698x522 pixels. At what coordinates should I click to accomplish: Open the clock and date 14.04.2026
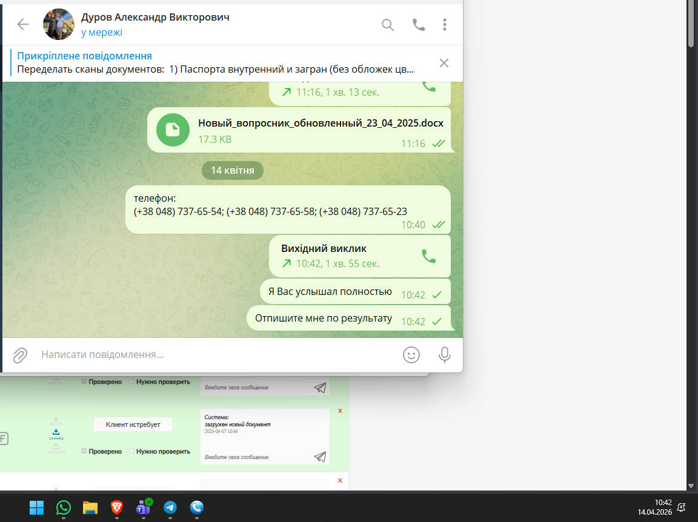pyautogui.click(x=654, y=507)
